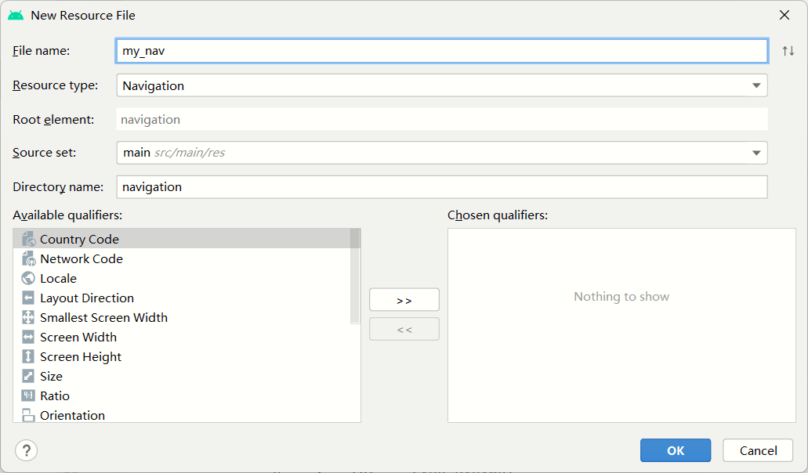Open the help question mark button

point(27,450)
